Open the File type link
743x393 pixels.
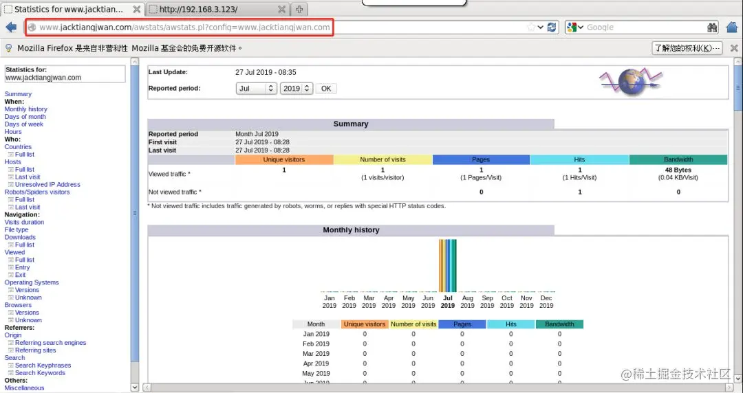[17, 230]
